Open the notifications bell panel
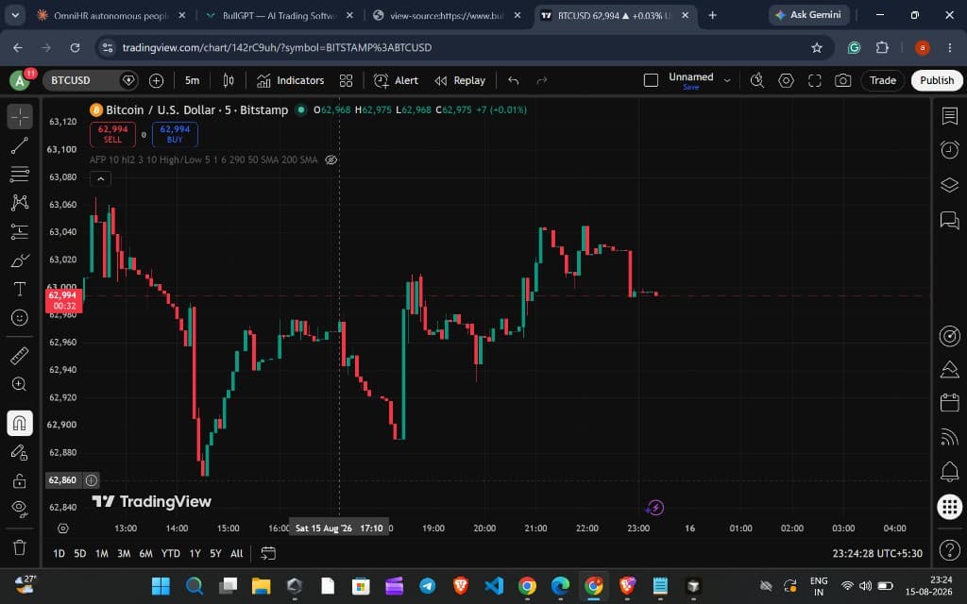 coord(950,472)
